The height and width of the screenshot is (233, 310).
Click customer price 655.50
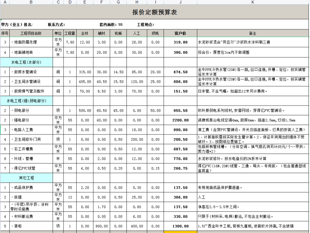(x=181, y=110)
